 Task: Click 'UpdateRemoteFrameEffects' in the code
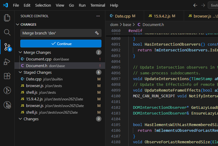coord(173,90)
